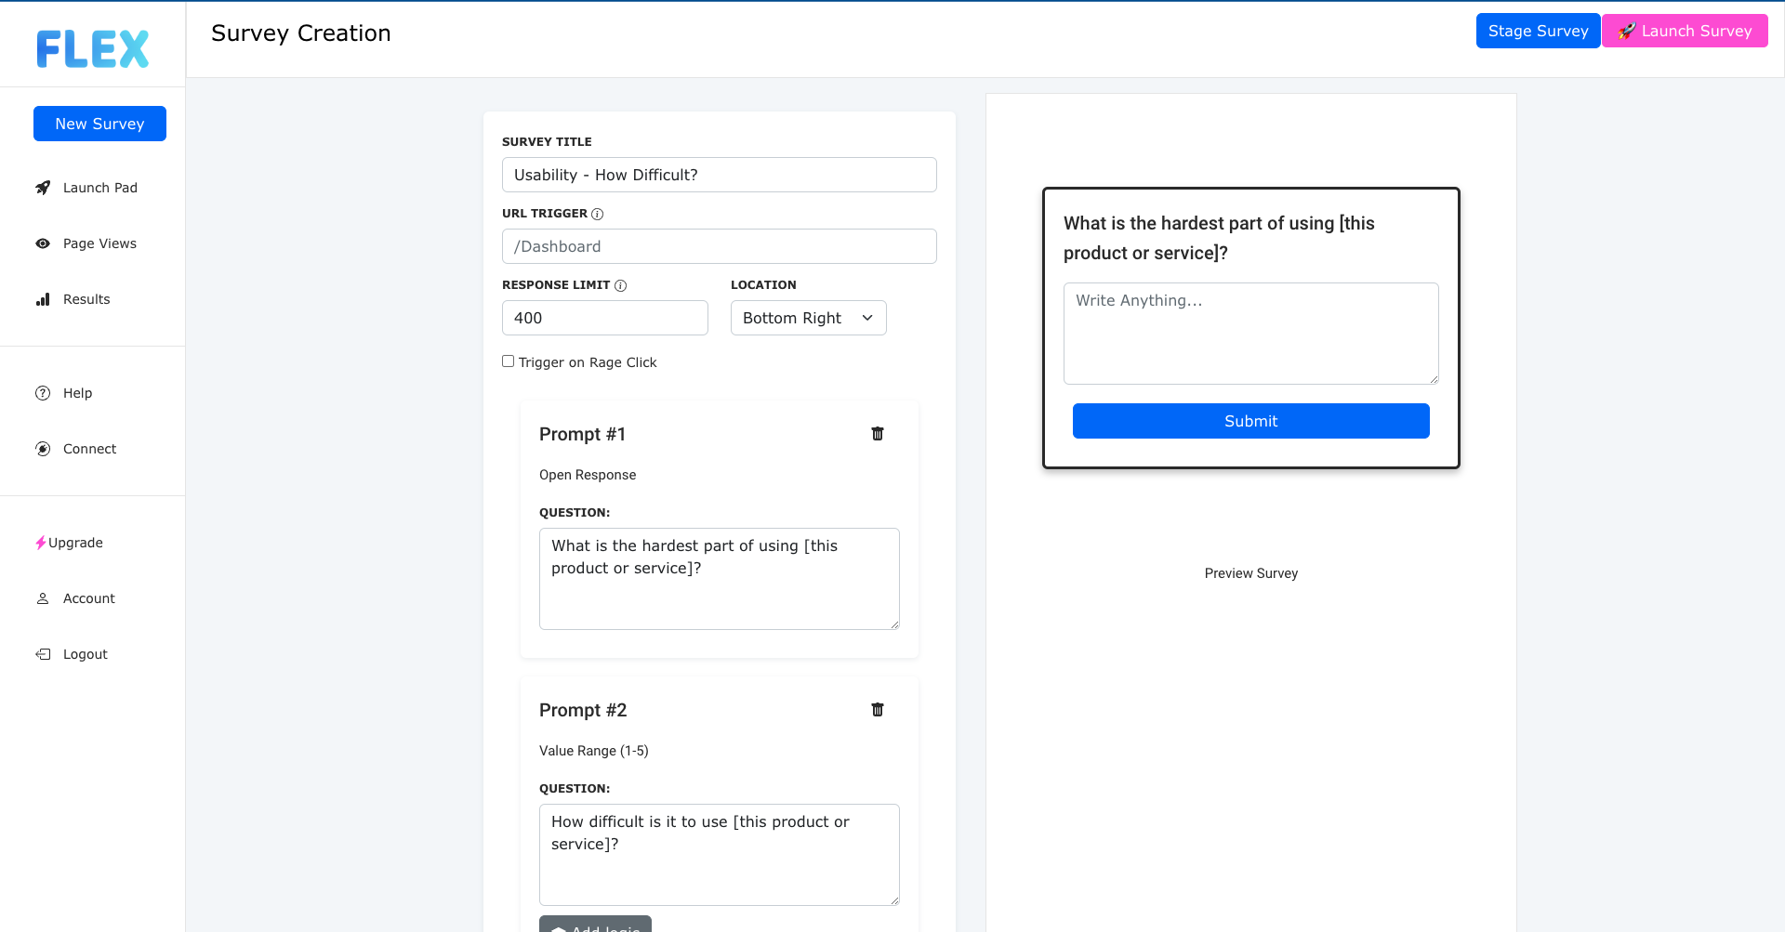This screenshot has height=932, width=1785.
Task: Open the Help menu item
Action: [77, 393]
